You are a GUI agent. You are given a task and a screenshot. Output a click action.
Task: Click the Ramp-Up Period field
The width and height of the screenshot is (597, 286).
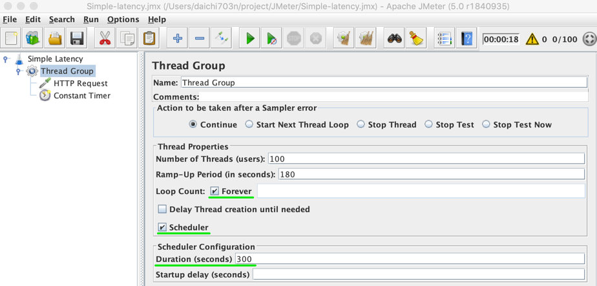pyautogui.click(x=432, y=174)
